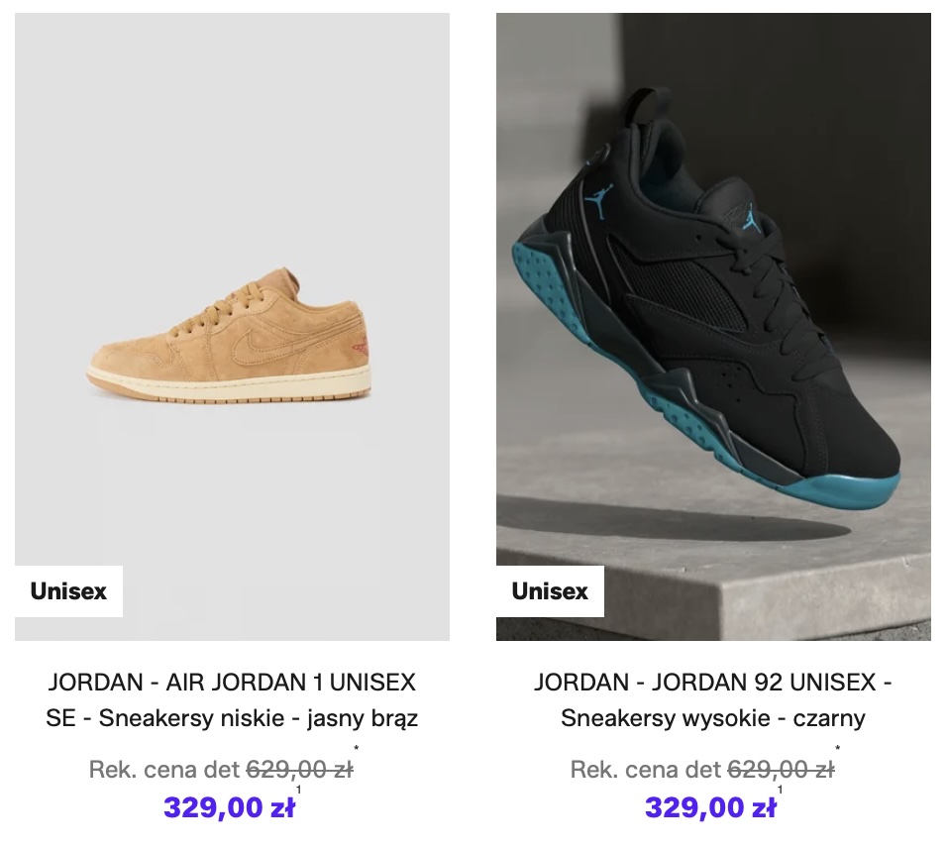Open the tan Air Jordan 1 shoe image
947x848 pixels.
(232, 327)
